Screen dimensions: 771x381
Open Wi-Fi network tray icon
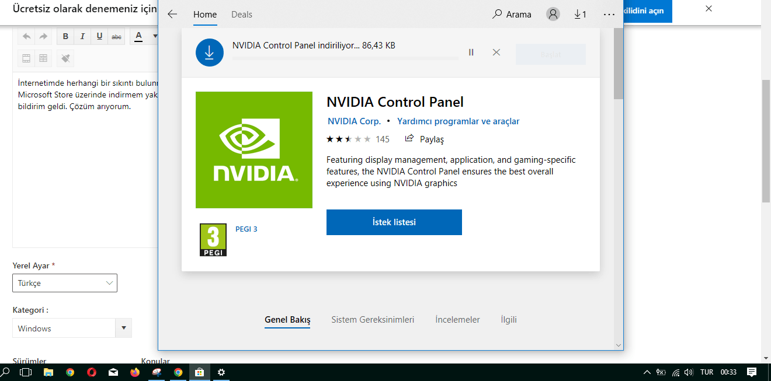[676, 372]
